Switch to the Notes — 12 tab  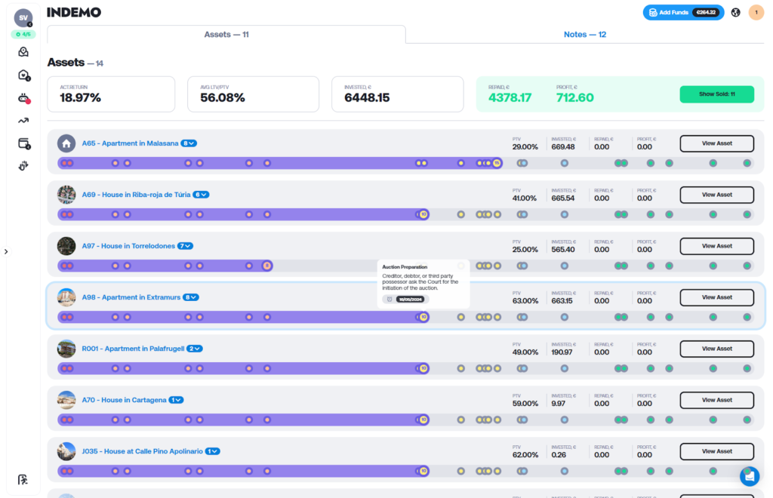(584, 35)
